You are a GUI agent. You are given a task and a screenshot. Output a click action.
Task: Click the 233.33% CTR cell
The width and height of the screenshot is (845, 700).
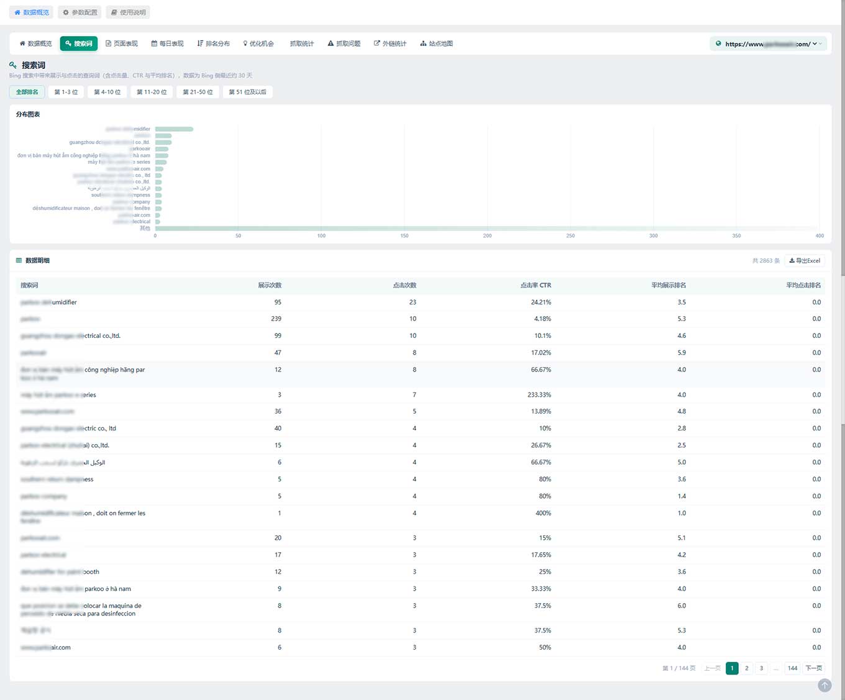(539, 395)
